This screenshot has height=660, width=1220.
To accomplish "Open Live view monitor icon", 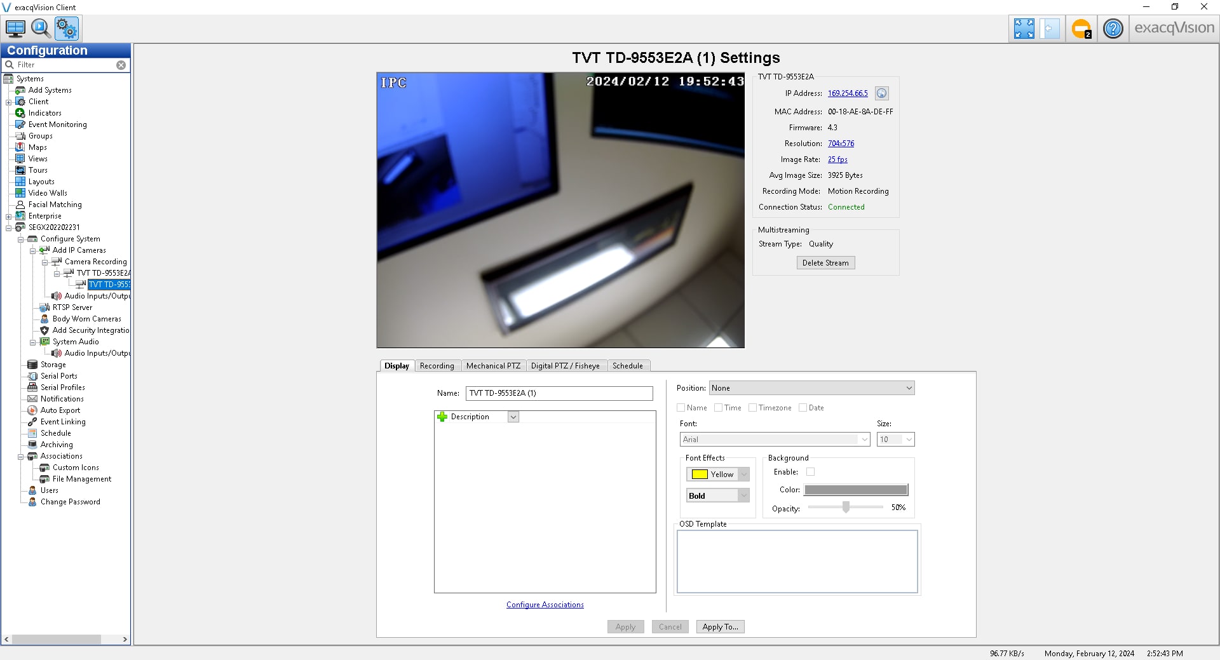I will pyautogui.click(x=15, y=29).
